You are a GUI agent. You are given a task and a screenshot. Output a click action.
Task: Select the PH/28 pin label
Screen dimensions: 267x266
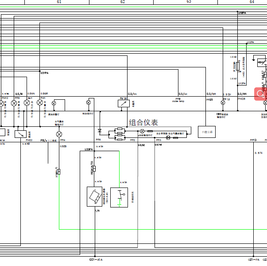pos(241,99)
